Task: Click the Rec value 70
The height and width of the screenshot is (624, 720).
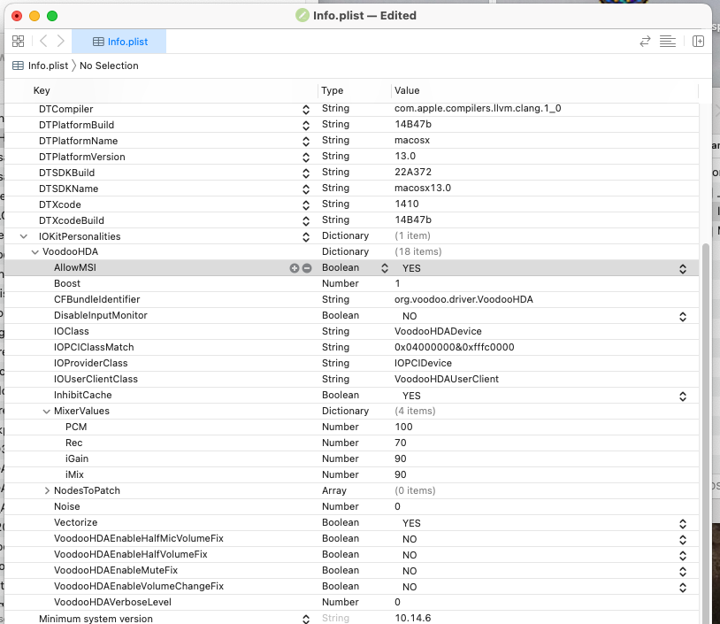Action: click(x=401, y=443)
